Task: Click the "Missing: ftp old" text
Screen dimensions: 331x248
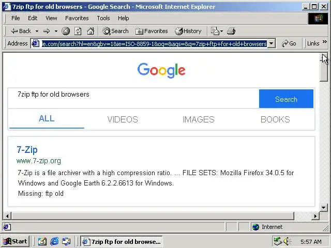Action: [41, 193]
